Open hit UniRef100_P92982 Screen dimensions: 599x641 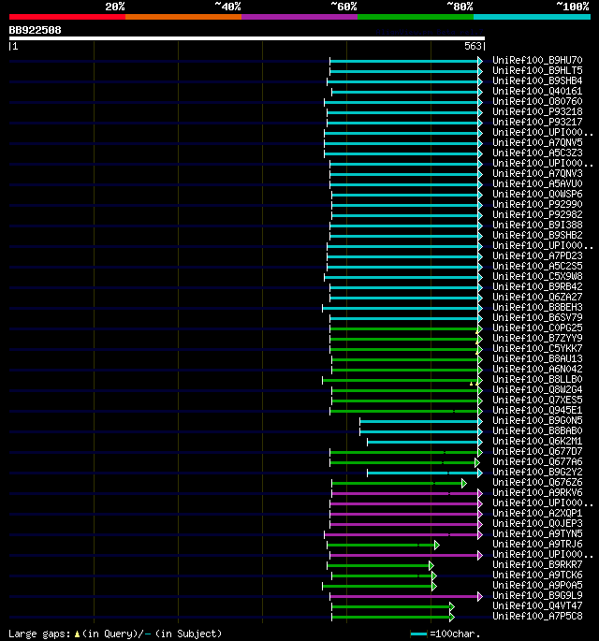click(537, 214)
